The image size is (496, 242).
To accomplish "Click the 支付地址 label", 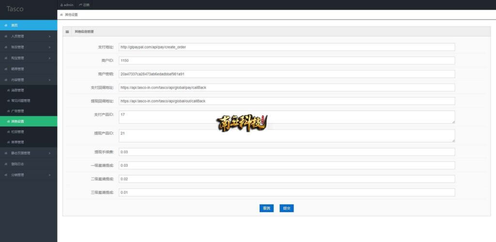I will (106, 47).
